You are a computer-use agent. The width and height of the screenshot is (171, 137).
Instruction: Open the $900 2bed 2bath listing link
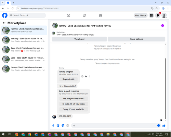[x=75, y=35]
